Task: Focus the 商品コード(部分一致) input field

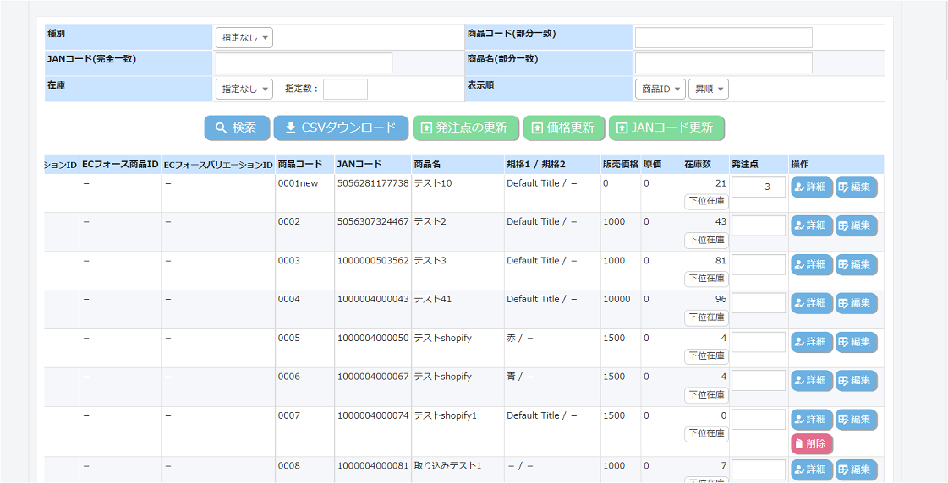Action: click(x=723, y=37)
